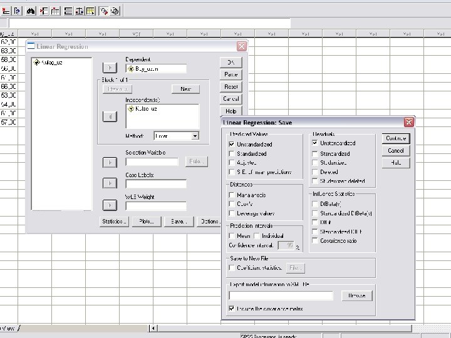Screen dimensions: 451x338
Task: Click the horizontal scrollbar left arrow
Action: pos(153,328)
